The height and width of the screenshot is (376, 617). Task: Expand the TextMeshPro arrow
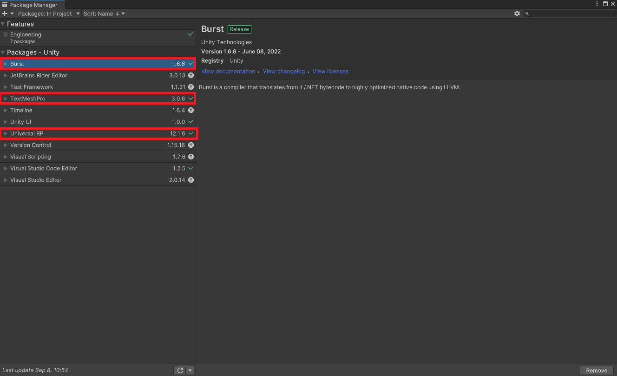click(6, 99)
